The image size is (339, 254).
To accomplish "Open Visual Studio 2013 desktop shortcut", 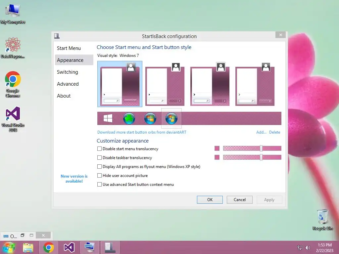I will click(13, 119).
